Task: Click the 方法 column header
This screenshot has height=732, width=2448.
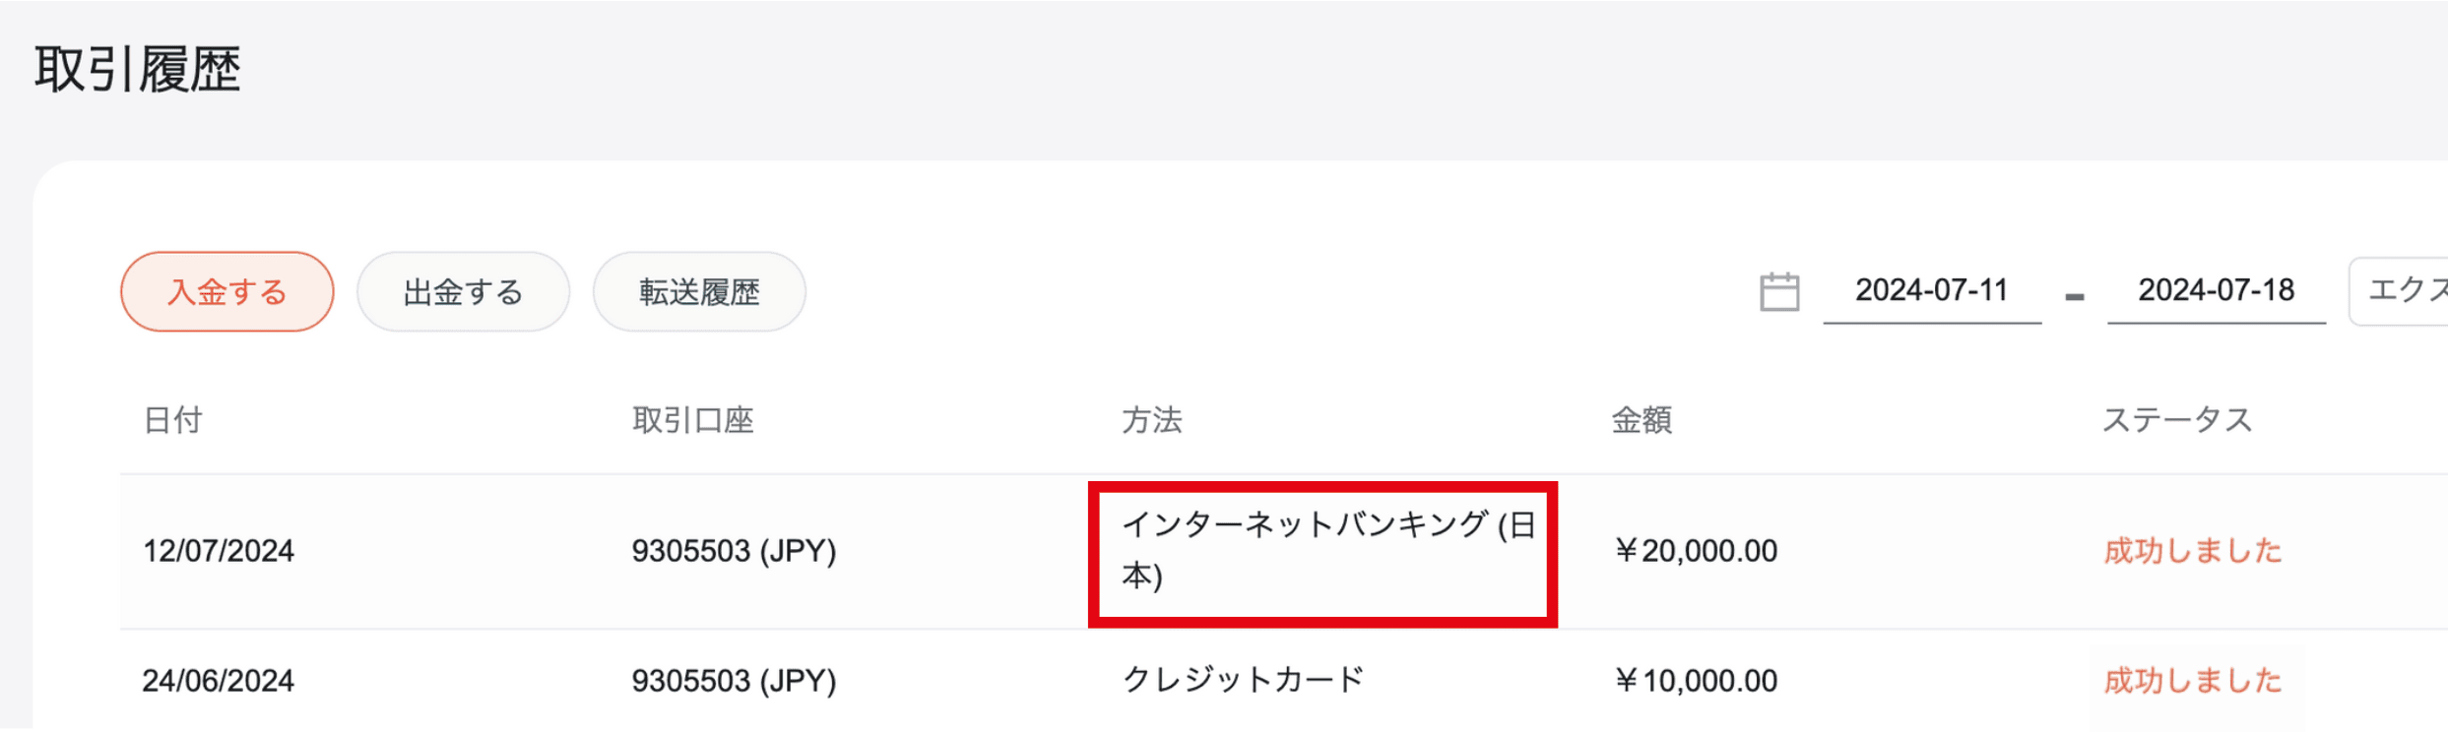Action: (1152, 421)
